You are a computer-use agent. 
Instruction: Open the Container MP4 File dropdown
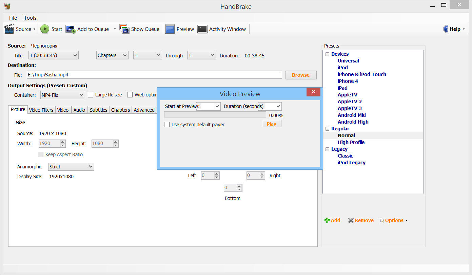(62, 95)
